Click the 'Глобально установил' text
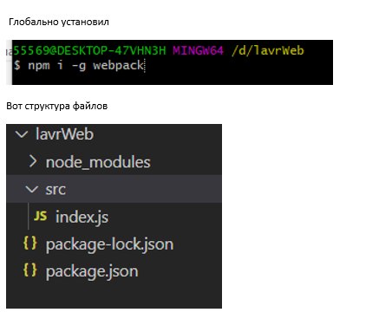This screenshot has height=319, width=392. click(59, 22)
